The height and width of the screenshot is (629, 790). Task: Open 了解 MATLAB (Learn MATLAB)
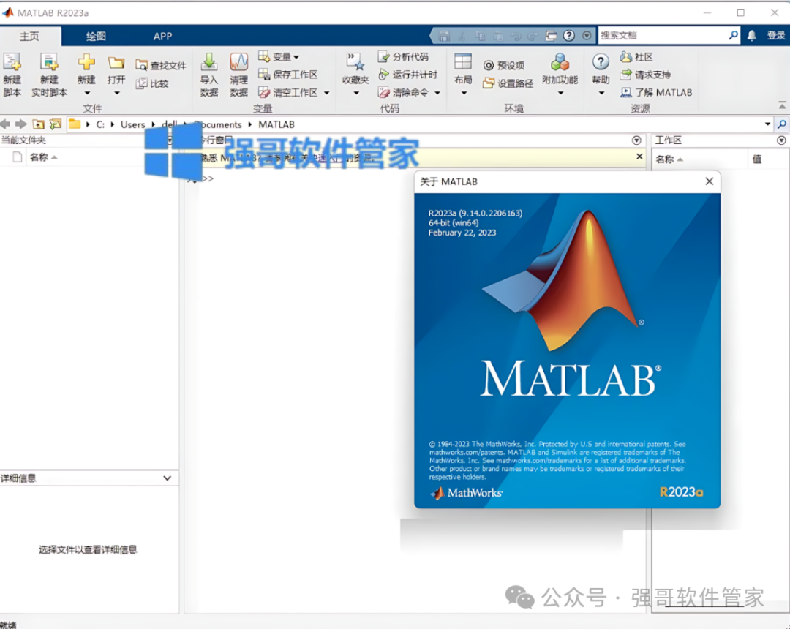(x=656, y=92)
